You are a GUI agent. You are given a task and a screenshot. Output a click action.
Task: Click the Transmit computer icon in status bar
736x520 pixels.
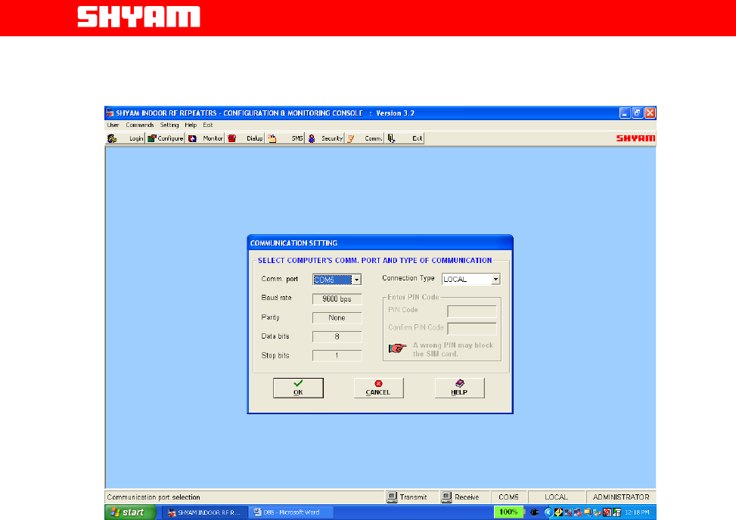click(x=392, y=497)
